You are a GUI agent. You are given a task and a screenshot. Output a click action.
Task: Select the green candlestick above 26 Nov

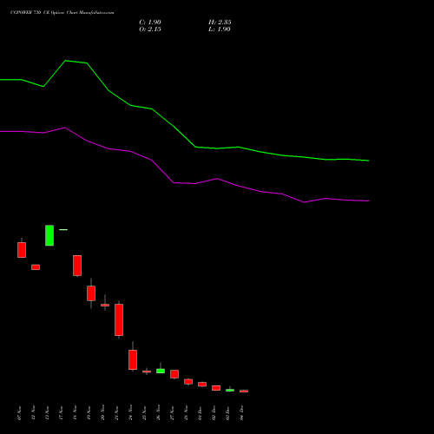[x=161, y=371]
